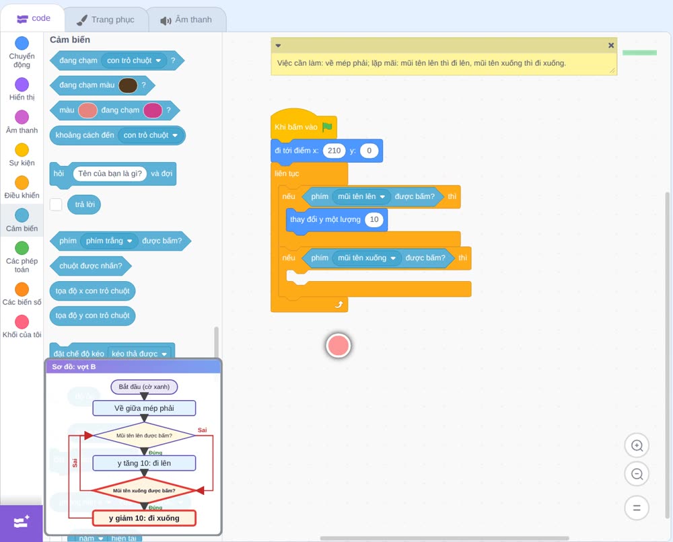The image size is (673, 542).
Task: Open the Các phép toán category
Action: click(x=22, y=258)
